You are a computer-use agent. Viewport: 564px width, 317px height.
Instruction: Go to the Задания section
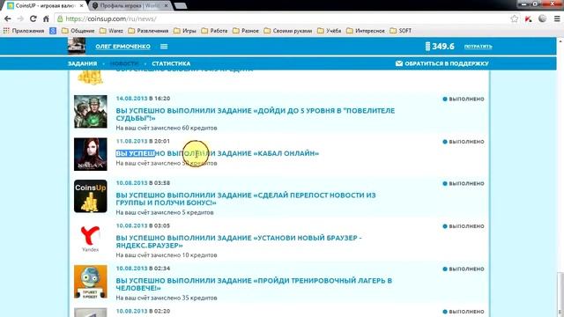pos(82,63)
